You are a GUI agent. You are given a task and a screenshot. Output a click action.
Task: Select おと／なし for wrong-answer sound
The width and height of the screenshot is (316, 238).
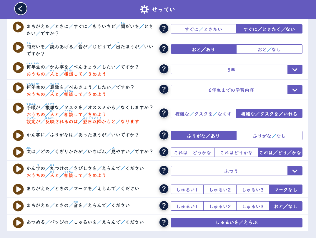click(286, 206)
